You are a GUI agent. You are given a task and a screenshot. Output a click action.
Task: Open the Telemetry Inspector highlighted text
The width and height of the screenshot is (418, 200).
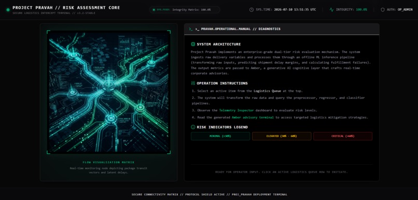pos(236,110)
